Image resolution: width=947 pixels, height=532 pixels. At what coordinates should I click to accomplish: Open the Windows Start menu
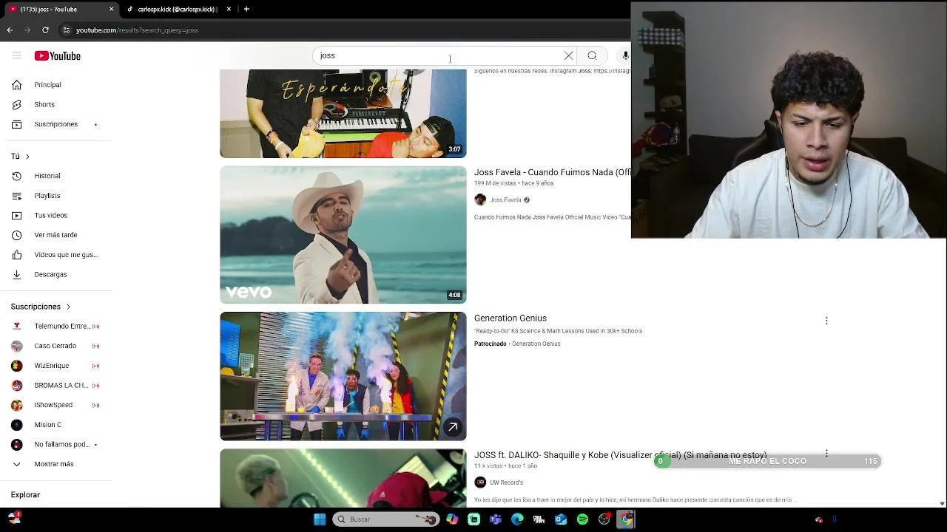320,519
